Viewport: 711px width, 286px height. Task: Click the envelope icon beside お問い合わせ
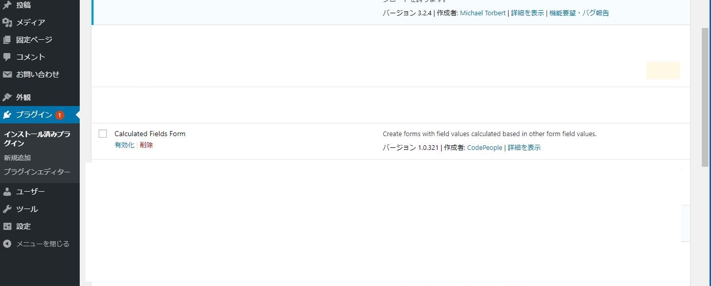point(7,74)
